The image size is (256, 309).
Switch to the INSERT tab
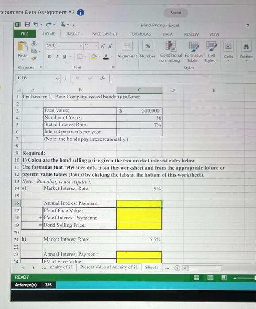[73, 34]
